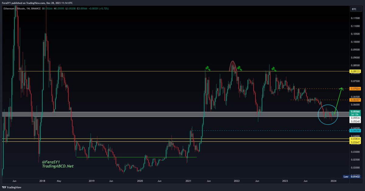Select the yellow 0.03647 price label
Screen dimensions: 365x191
click(x=356, y=142)
